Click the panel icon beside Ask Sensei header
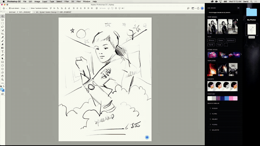The width and height of the screenshot is (260, 146). coord(239,8)
